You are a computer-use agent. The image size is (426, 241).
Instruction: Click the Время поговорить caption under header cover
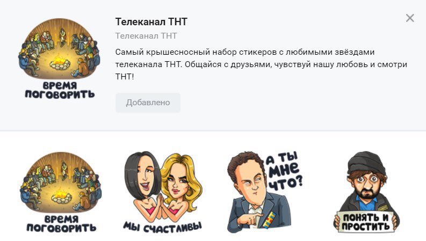[x=60, y=90]
